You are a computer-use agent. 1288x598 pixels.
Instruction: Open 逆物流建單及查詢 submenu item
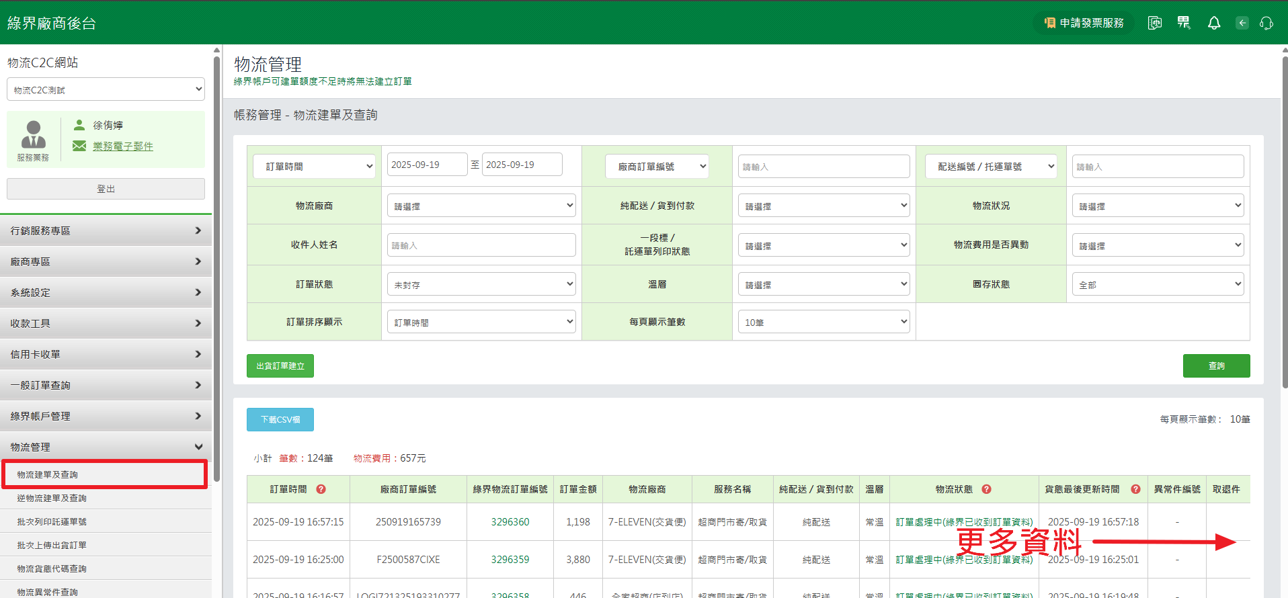(52, 498)
